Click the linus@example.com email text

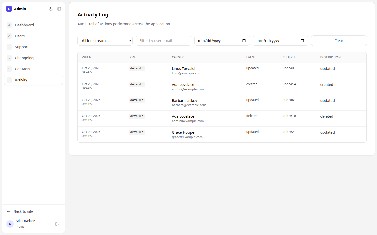(x=187, y=73)
